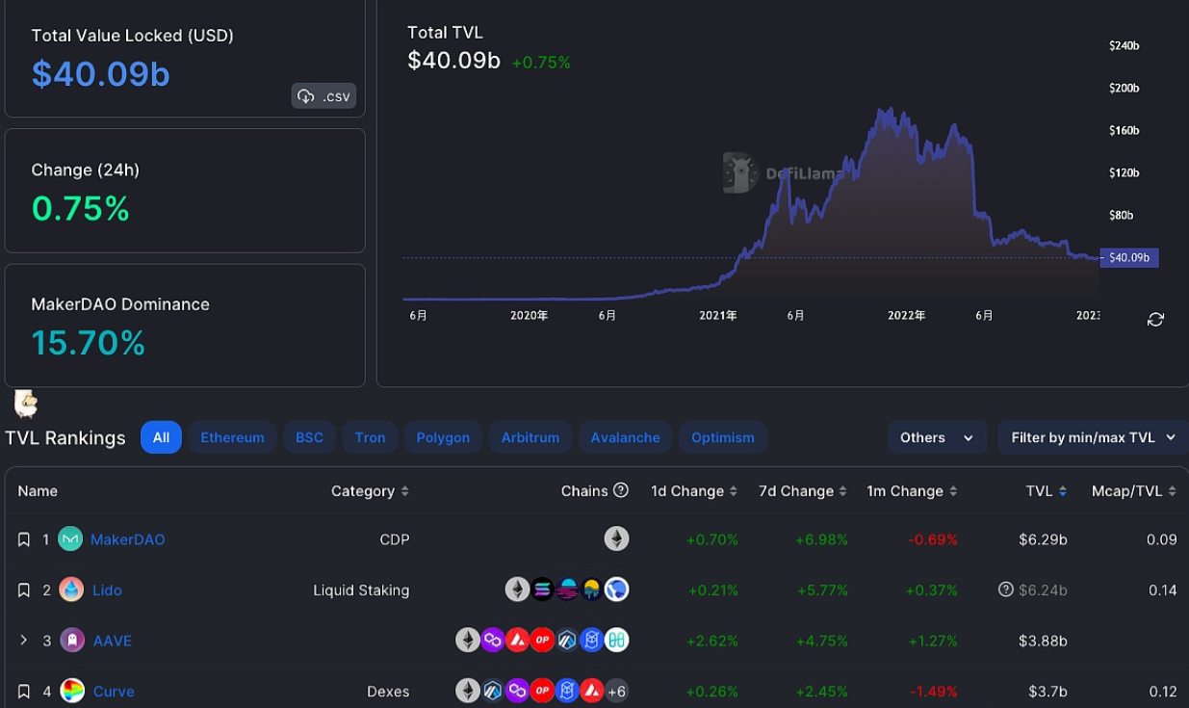This screenshot has height=708, width=1189.
Task: Expand the AAVE row
Action: [24, 641]
